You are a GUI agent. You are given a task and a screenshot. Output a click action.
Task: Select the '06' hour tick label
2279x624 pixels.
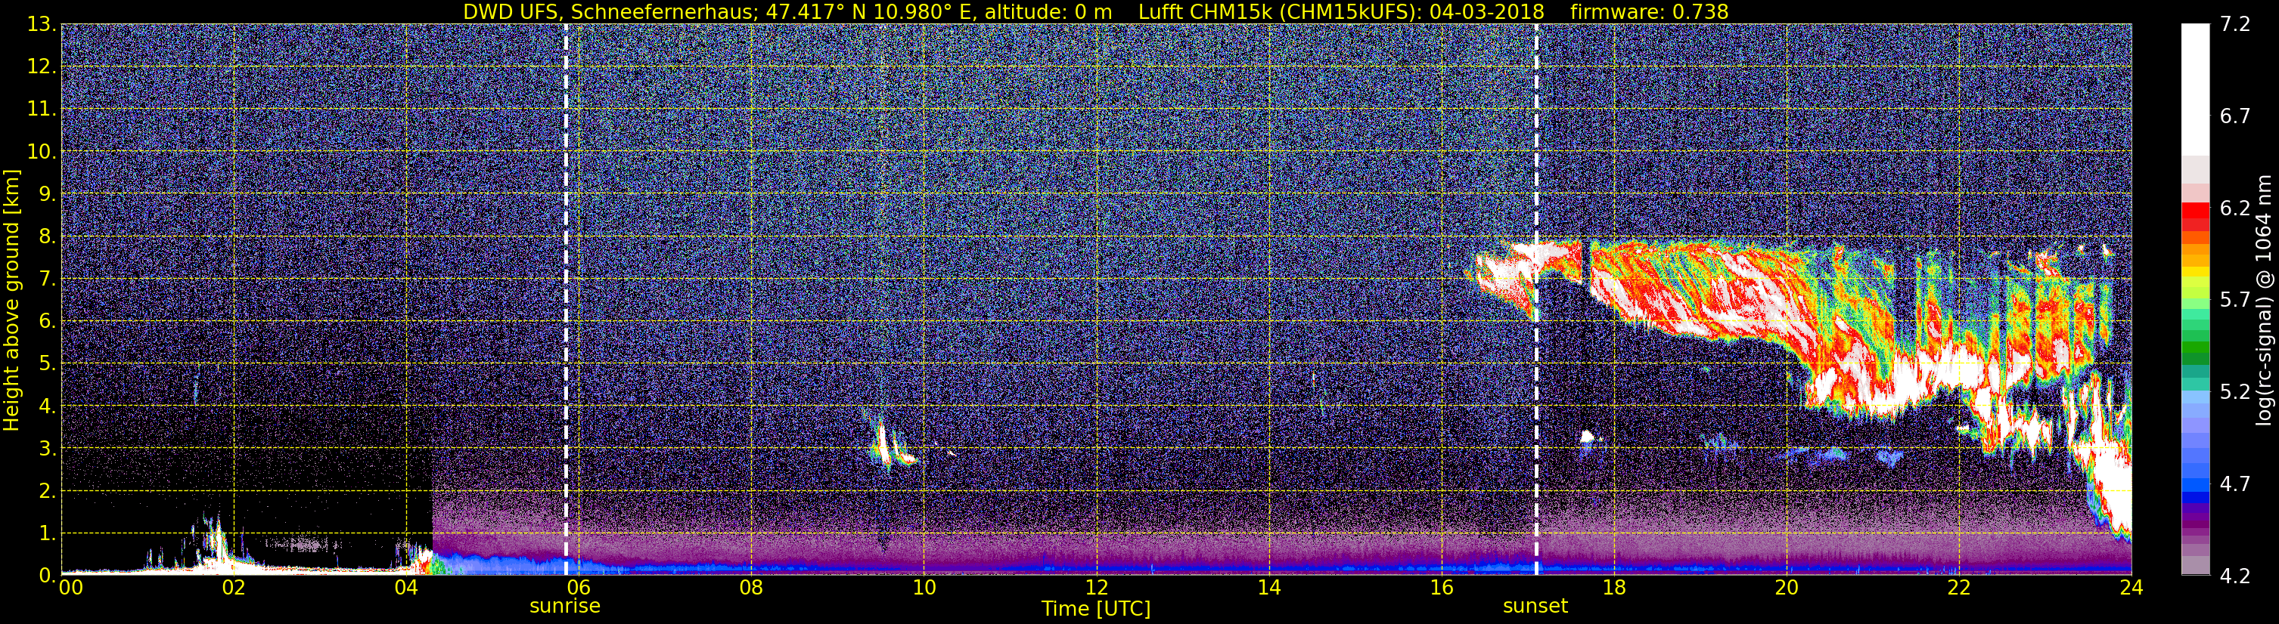pos(579,588)
